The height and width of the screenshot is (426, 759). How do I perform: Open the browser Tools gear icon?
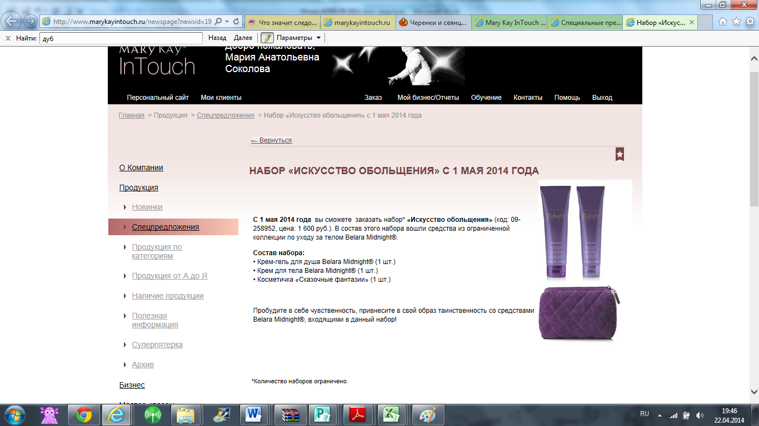[x=750, y=22]
